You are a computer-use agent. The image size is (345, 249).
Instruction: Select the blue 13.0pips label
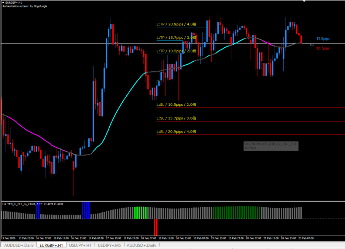tap(323, 39)
